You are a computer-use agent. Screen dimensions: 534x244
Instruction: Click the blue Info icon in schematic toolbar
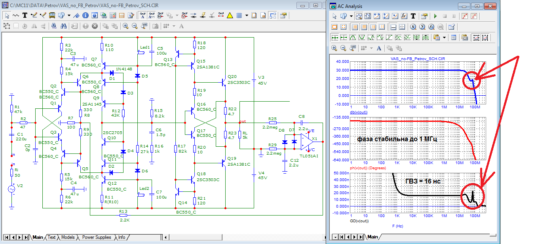pos(86,15)
